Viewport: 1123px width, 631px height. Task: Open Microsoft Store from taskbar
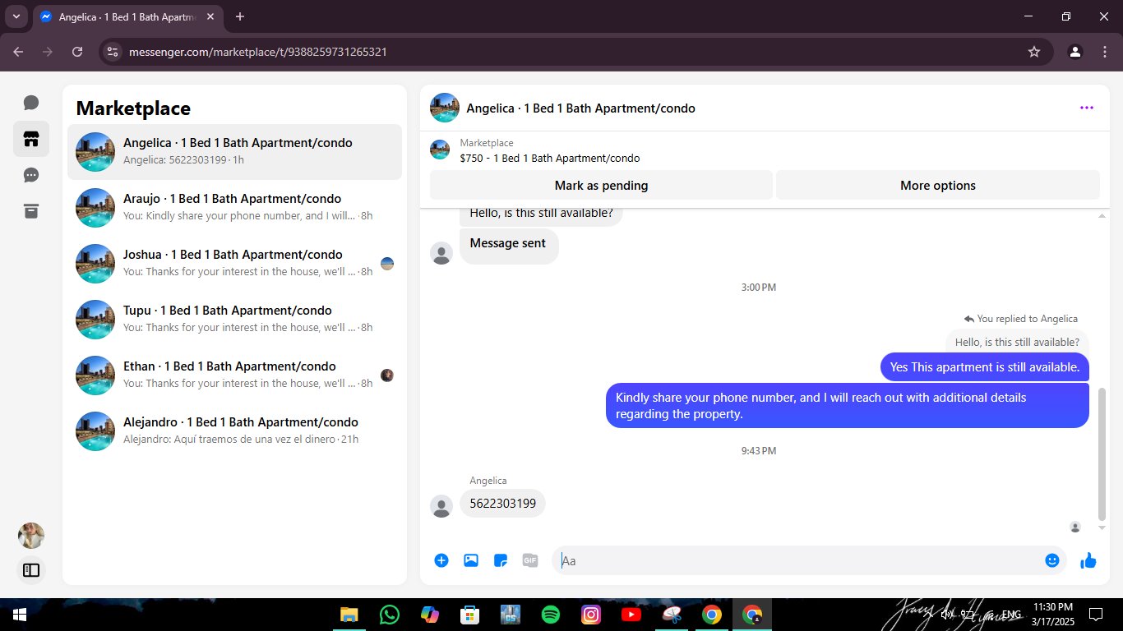(x=470, y=615)
